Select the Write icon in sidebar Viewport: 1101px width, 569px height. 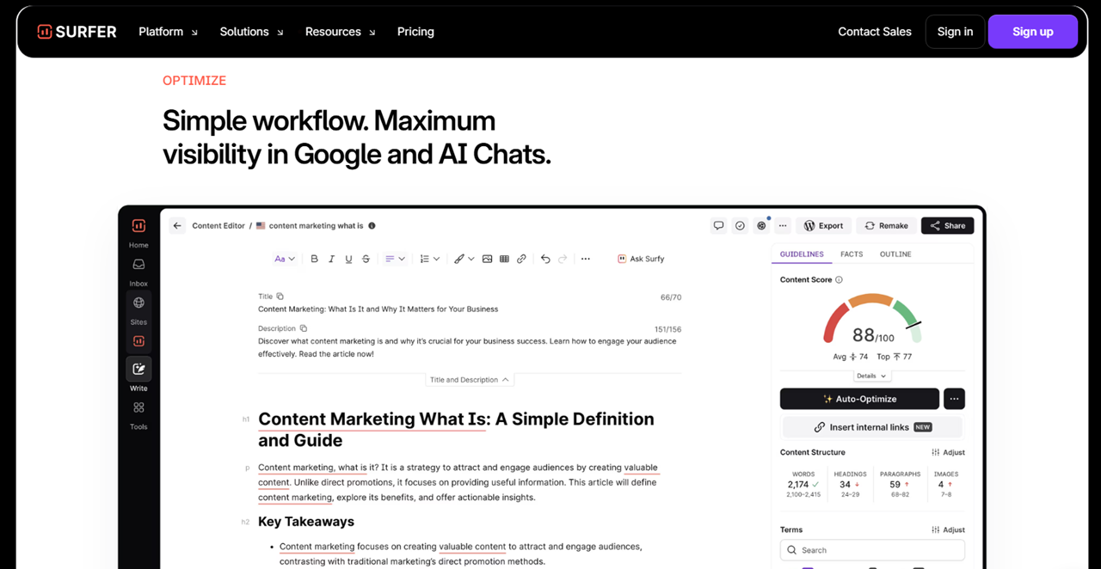[x=138, y=369]
